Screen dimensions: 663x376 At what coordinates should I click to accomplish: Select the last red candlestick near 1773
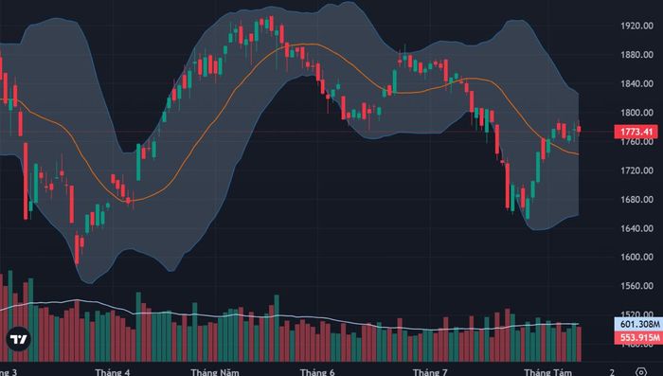point(579,129)
